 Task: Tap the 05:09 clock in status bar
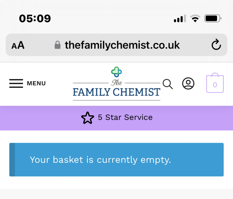pyautogui.click(x=35, y=18)
